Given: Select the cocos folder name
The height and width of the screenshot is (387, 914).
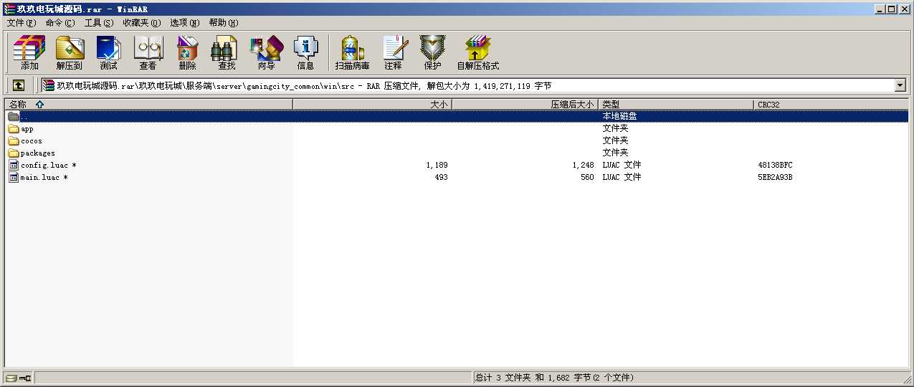Looking at the screenshot, I should [x=32, y=141].
